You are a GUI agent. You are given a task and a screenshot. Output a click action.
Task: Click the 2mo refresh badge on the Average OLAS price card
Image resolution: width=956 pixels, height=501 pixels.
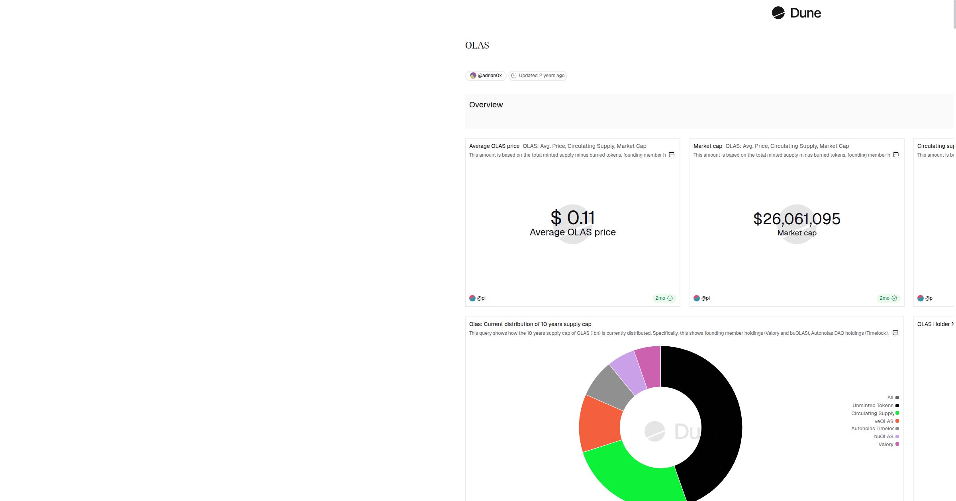coord(664,298)
